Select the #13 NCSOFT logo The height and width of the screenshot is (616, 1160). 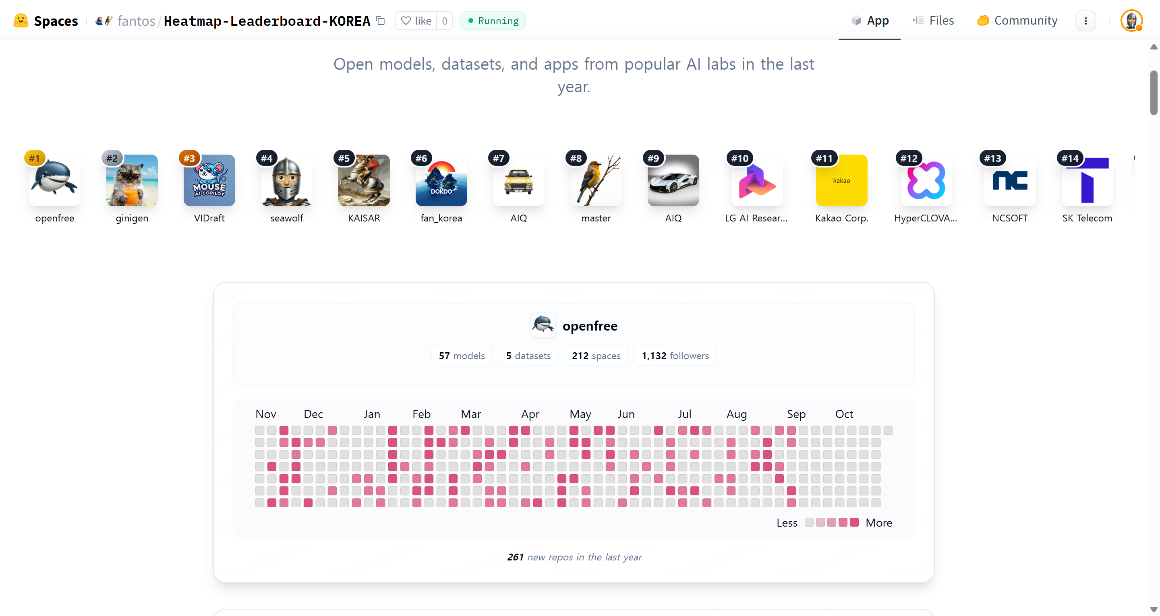[1010, 180]
